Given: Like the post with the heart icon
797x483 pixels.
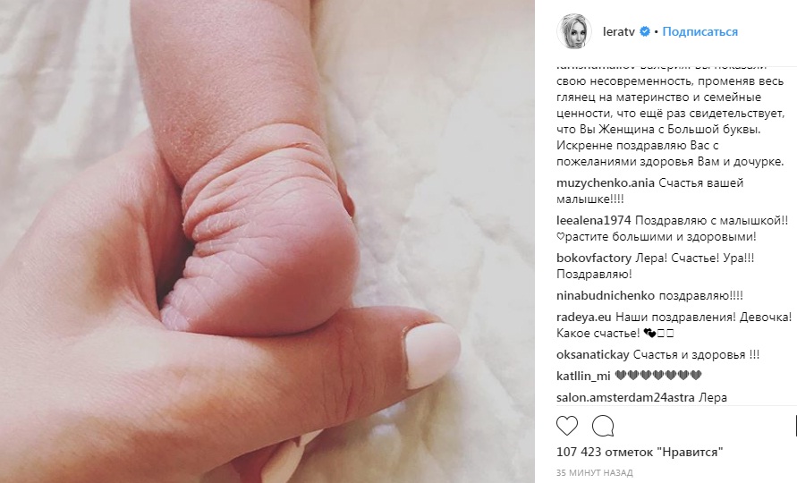Looking at the screenshot, I should (x=567, y=426).
